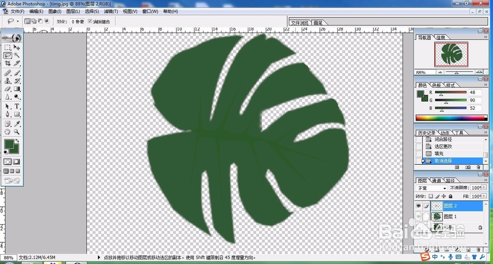Select the Zoom magnifier tool
This screenshot has height=264, width=493.
pyautogui.click(x=17, y=132)
